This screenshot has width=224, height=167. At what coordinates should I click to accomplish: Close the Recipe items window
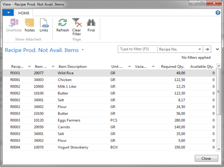coord(206,158)
